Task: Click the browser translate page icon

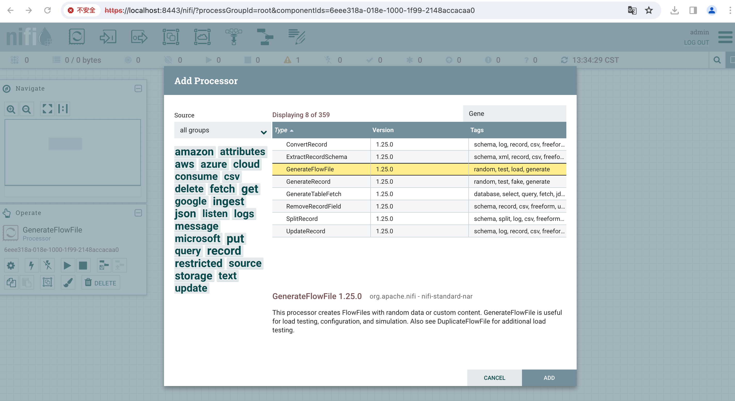Action: 632,11
